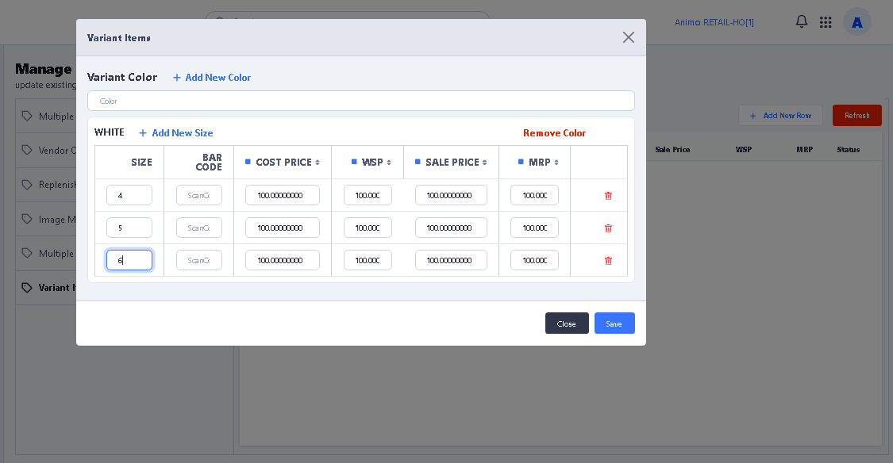Click Add New Row button behind dialog

pyautogui.click(x=780, y=116)
